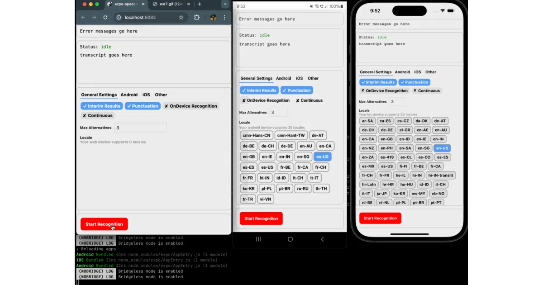Open the Android settings tab in web window
Viewport: 543px width, 285px height.
tap(129, 95)
